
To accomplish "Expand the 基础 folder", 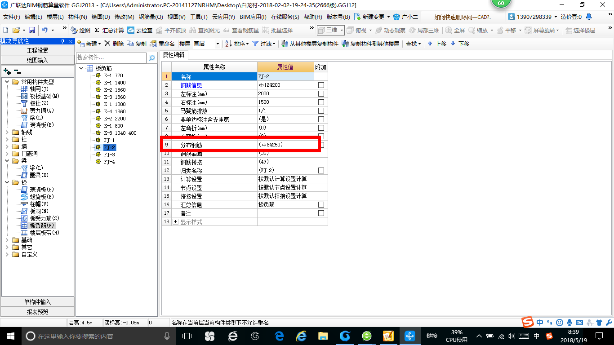I will point(7,240).
